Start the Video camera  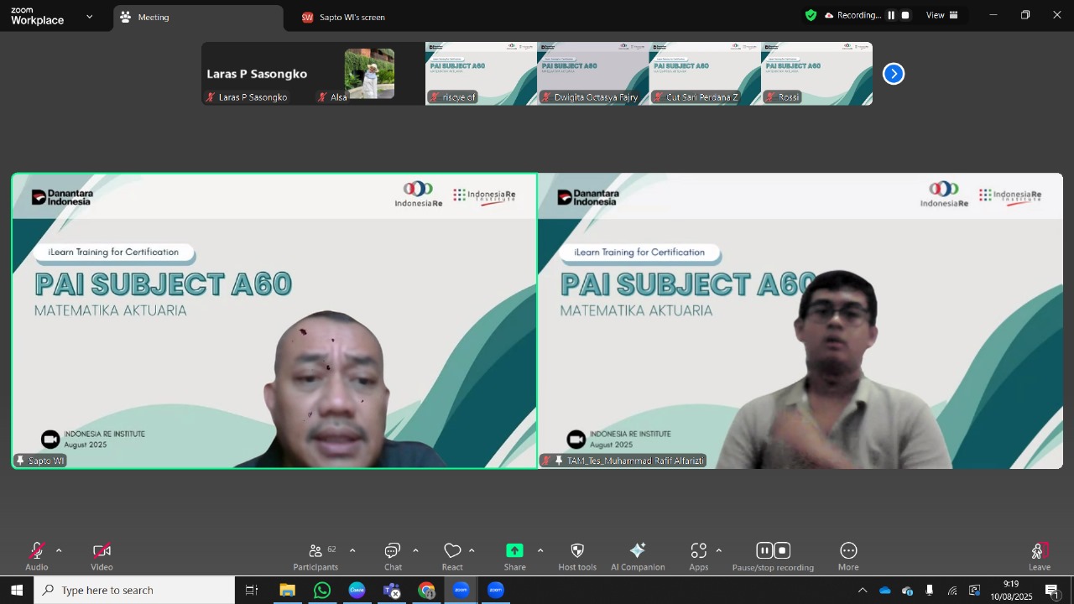tap(102, 556)
